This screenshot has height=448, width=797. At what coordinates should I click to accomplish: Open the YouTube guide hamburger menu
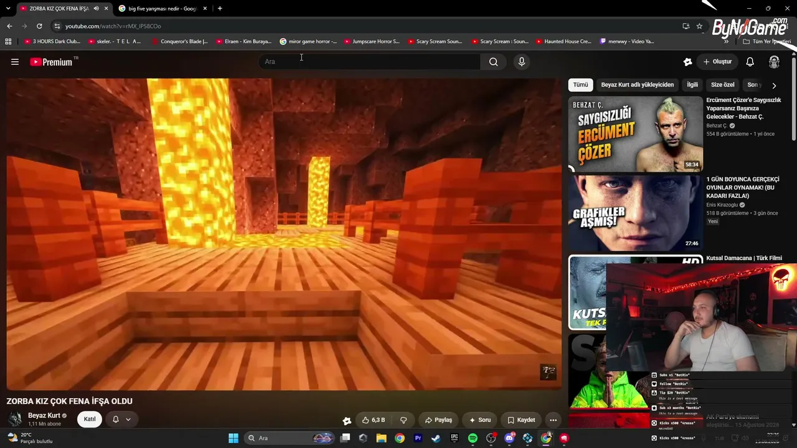(15, 62)
